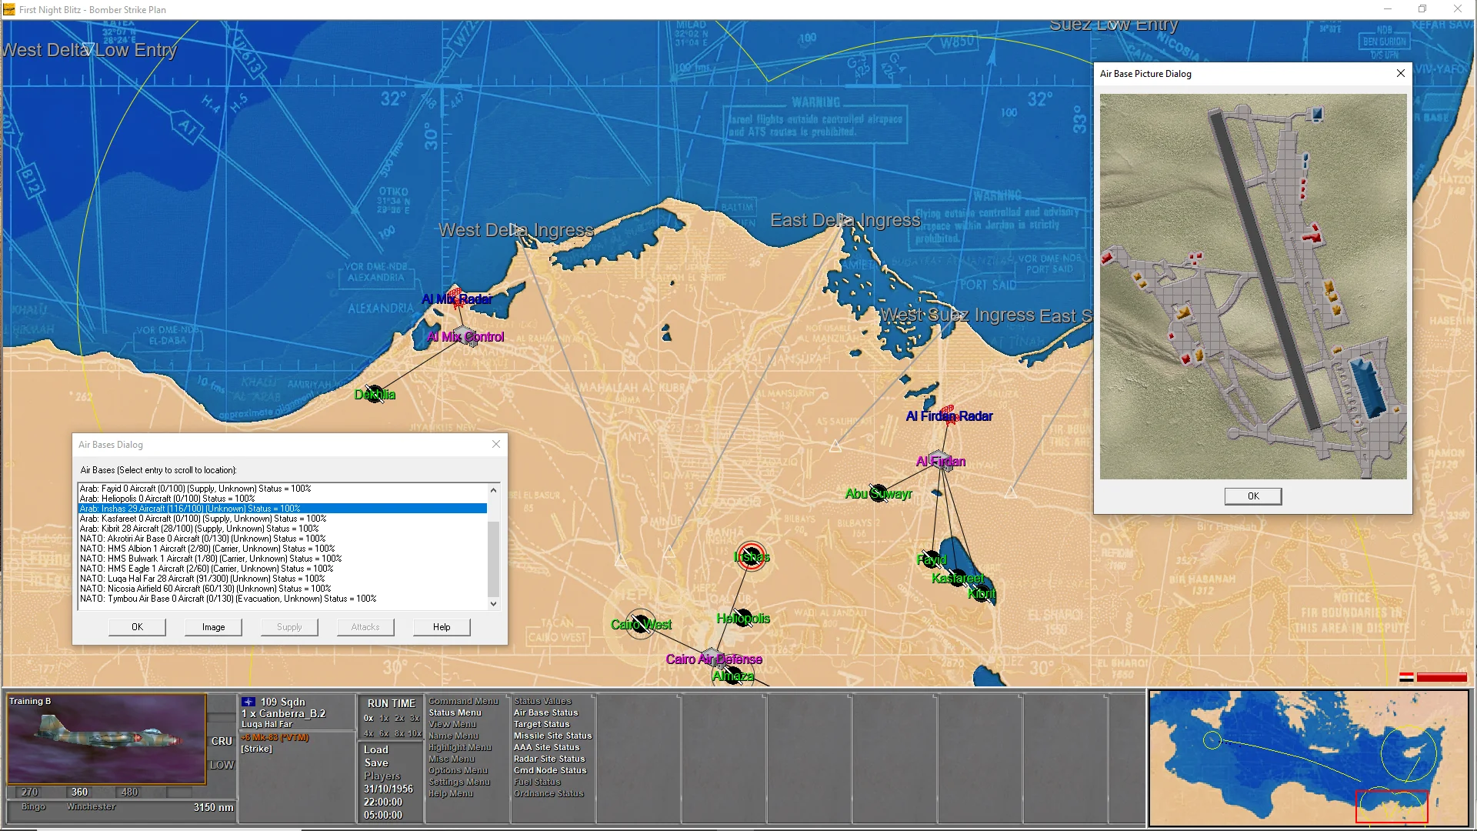Select the Al Mix Control node icon

(x=466, y=336)
